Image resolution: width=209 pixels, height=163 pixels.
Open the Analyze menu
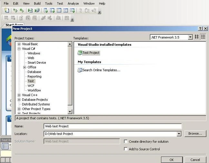[x=73, y=4]
